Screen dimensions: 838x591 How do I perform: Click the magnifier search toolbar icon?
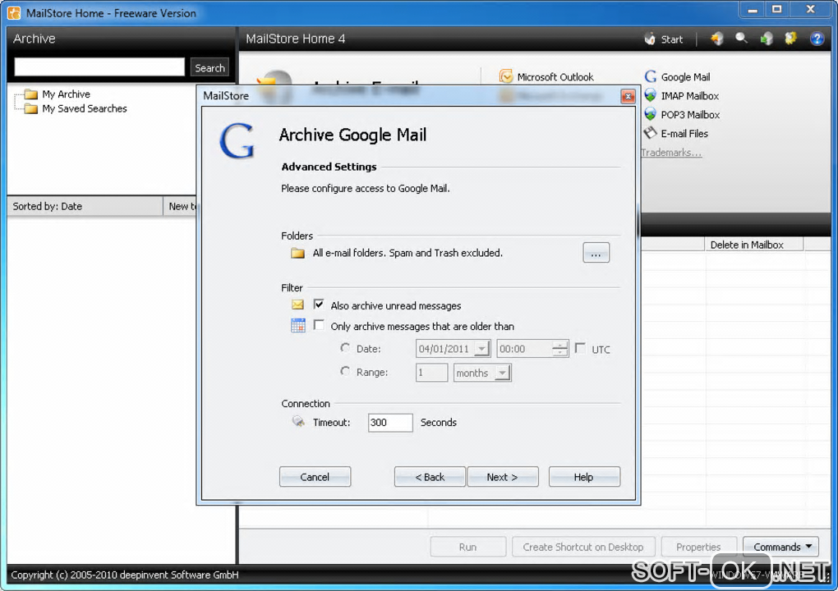[741, 39]
